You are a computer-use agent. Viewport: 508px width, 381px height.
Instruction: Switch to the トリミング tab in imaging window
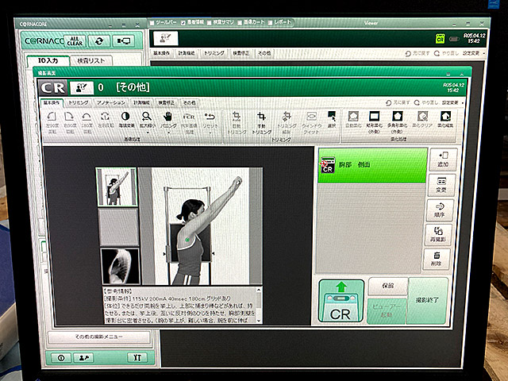[x=79, y=102]
